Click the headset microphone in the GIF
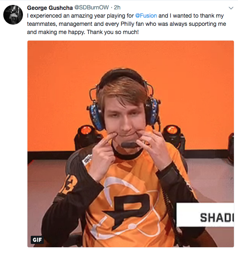Viewport: 238px width, 253px height. 129,145
